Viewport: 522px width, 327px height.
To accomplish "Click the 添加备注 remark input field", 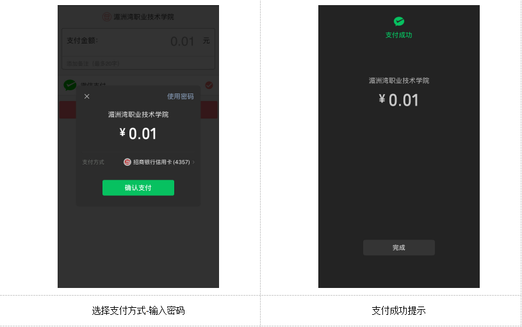I will tap(138, 63).
